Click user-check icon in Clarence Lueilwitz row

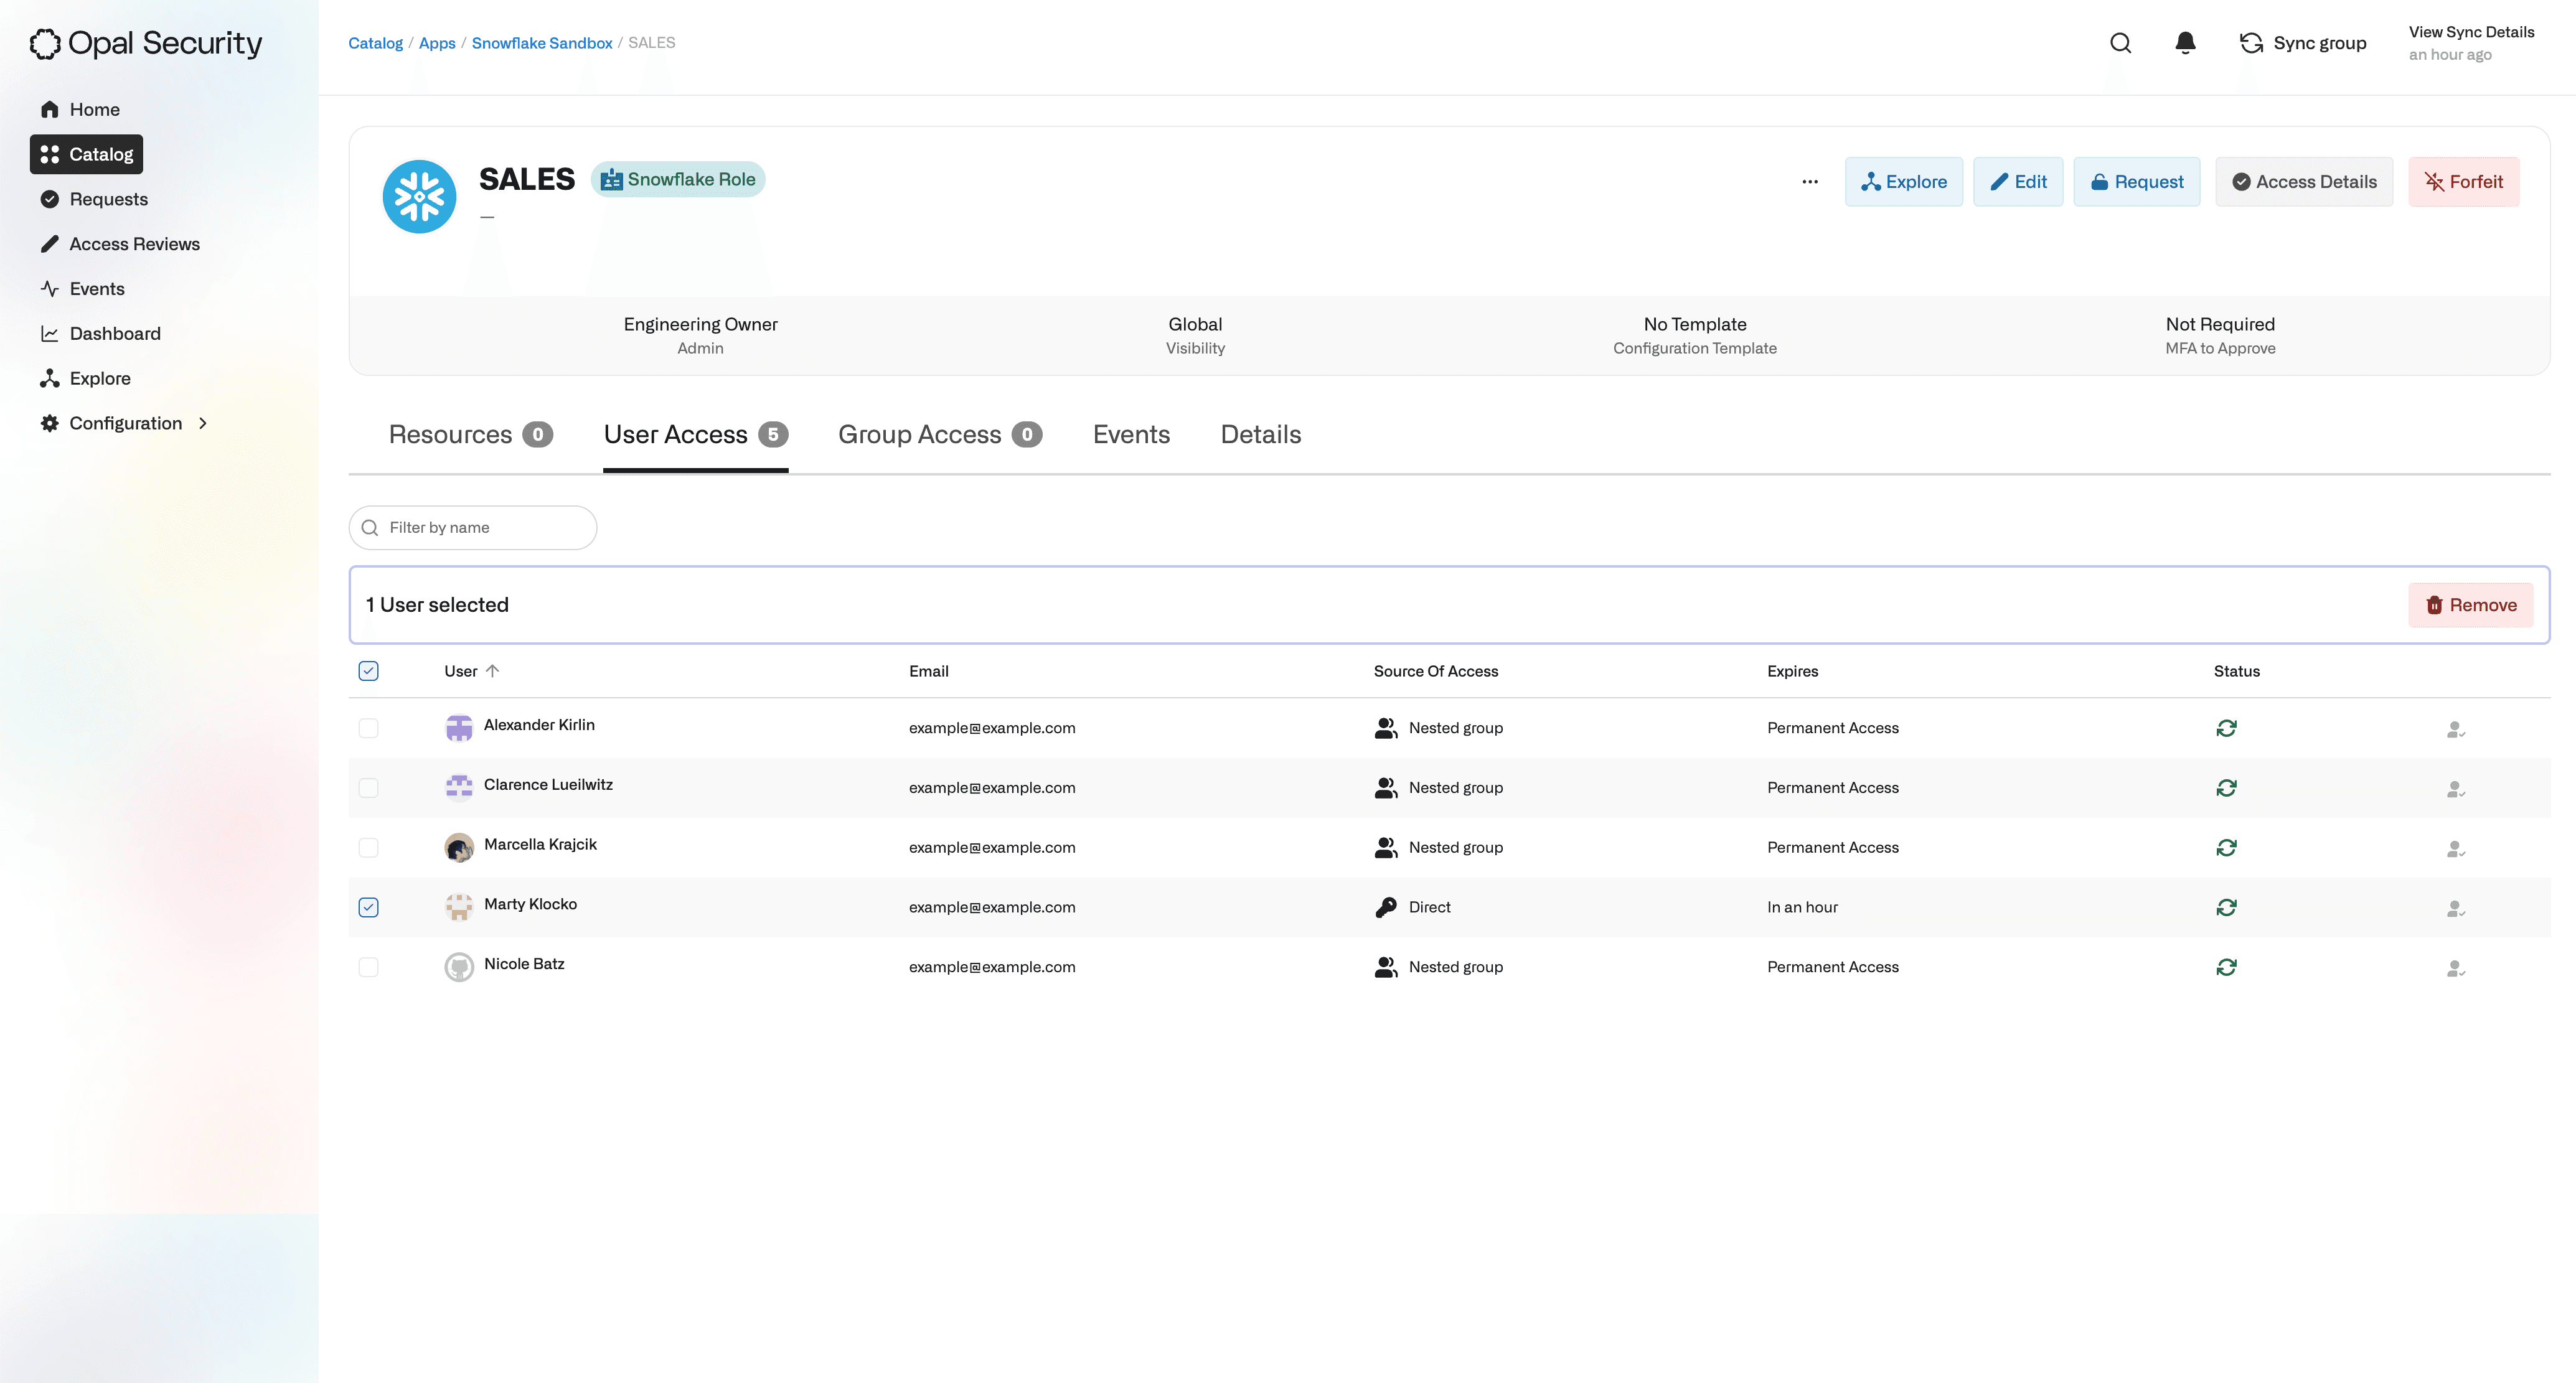pyautogui.click(x=2456, y=790)
